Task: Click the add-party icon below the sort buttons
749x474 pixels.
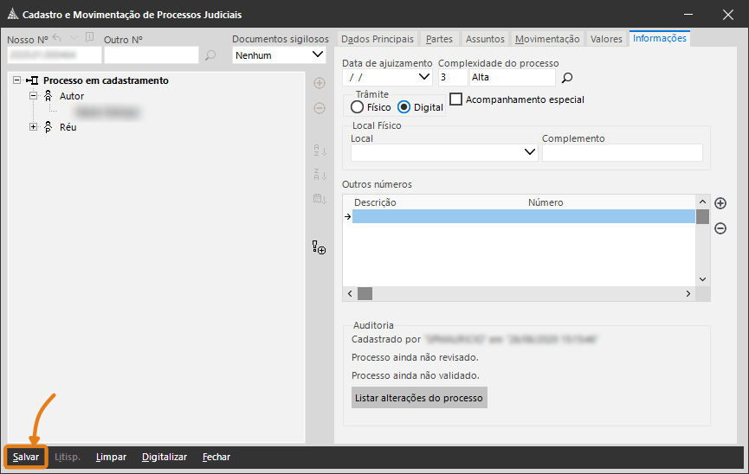Action: 319,248
